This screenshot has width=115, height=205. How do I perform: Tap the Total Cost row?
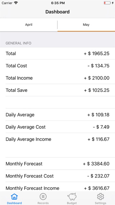[x=58, y=66]
